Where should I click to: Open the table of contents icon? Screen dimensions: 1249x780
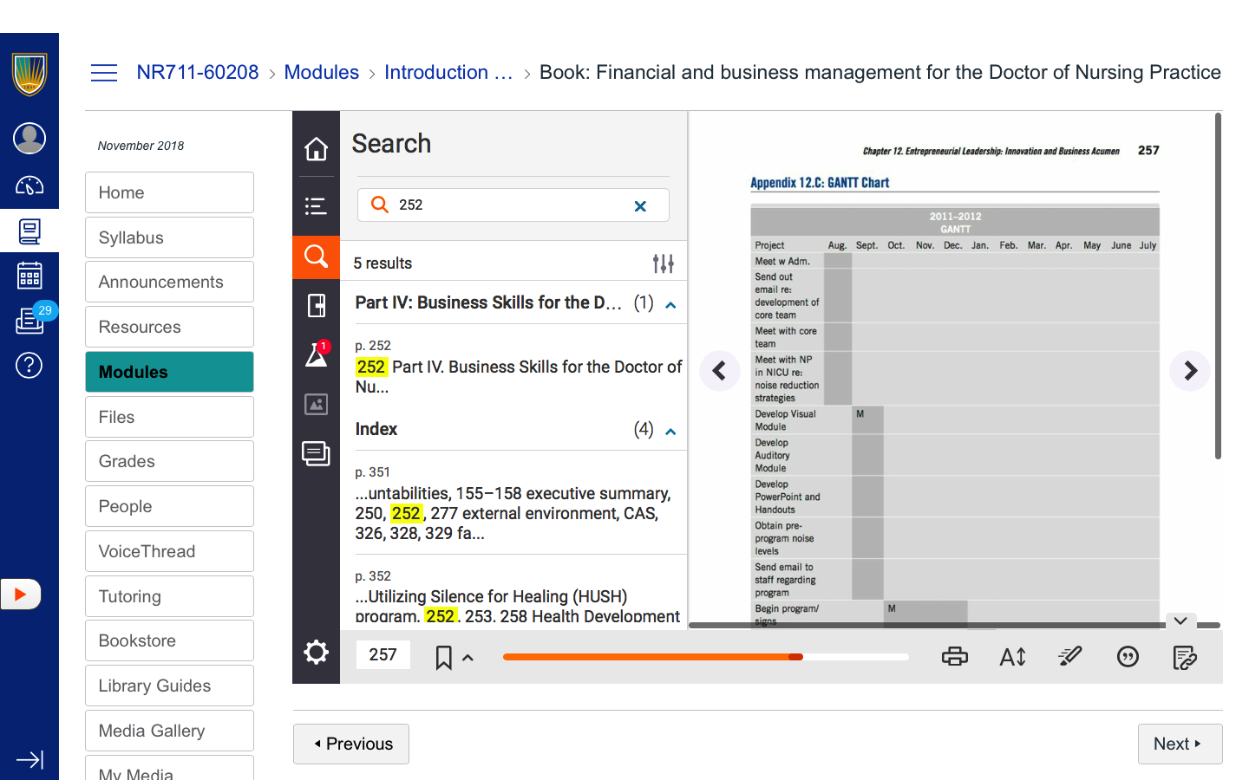(316, 205)
